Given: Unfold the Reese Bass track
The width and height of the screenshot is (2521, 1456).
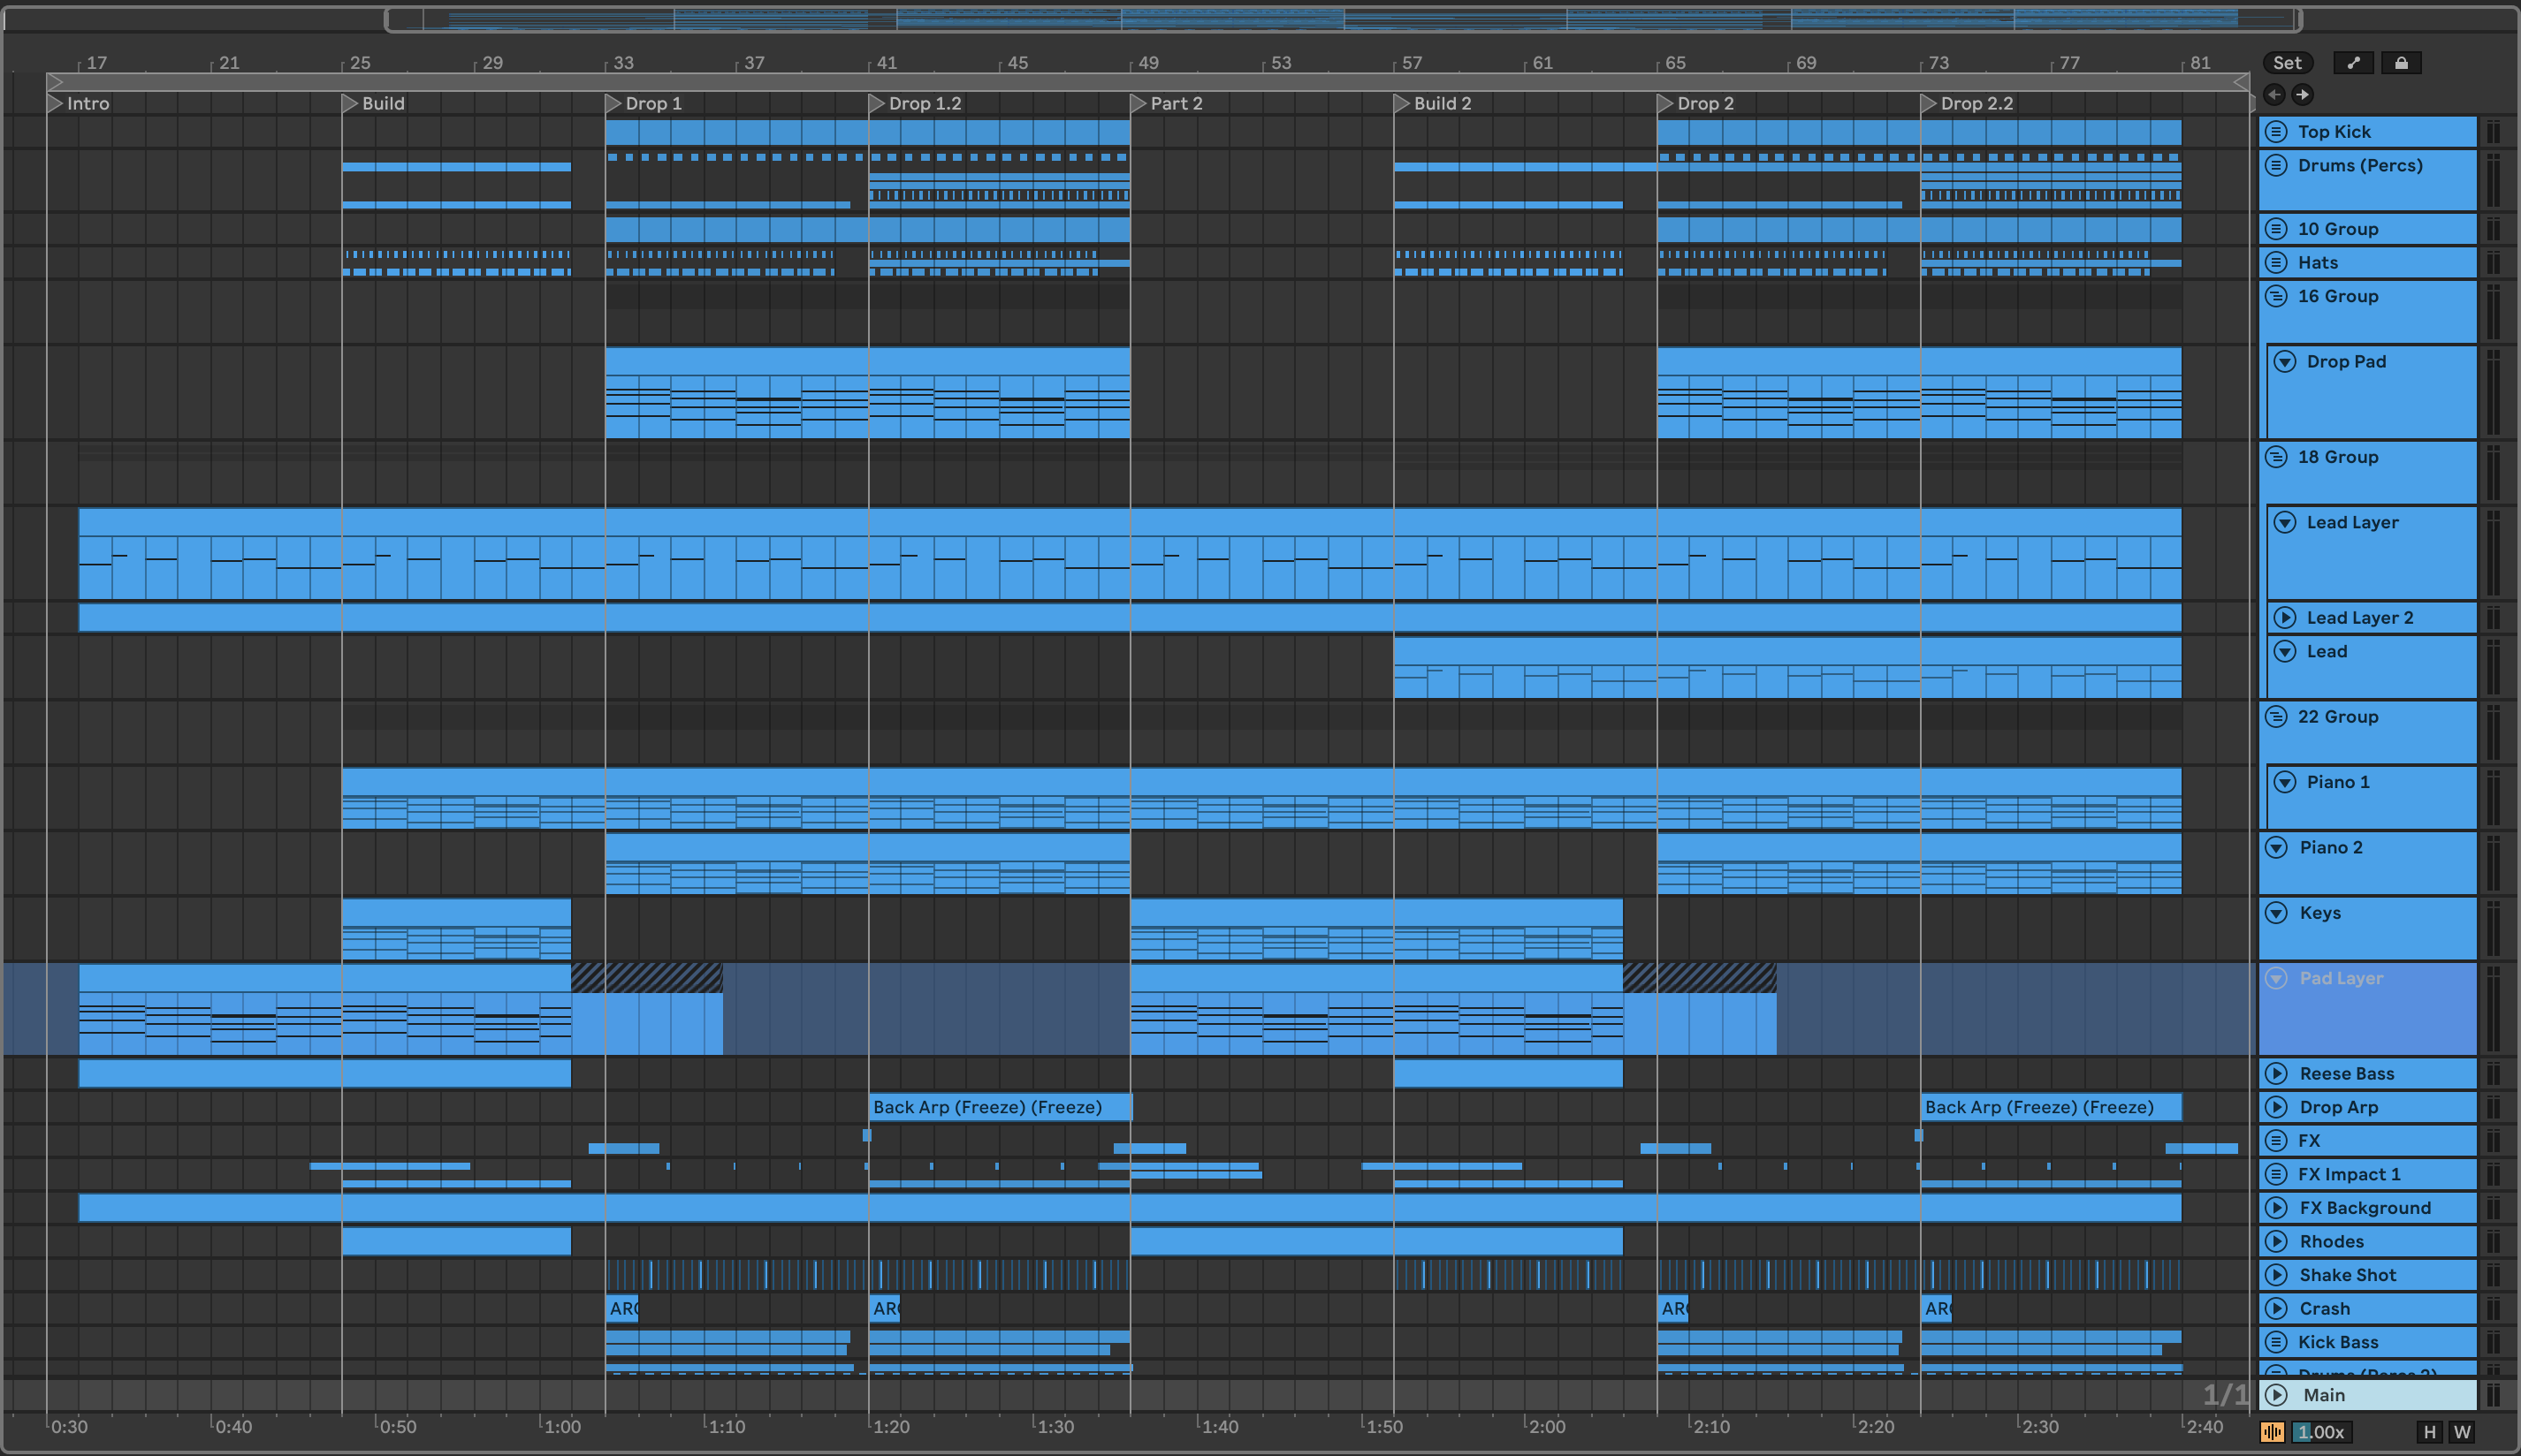Looking at the screenshot, I should point(2276,1074).
